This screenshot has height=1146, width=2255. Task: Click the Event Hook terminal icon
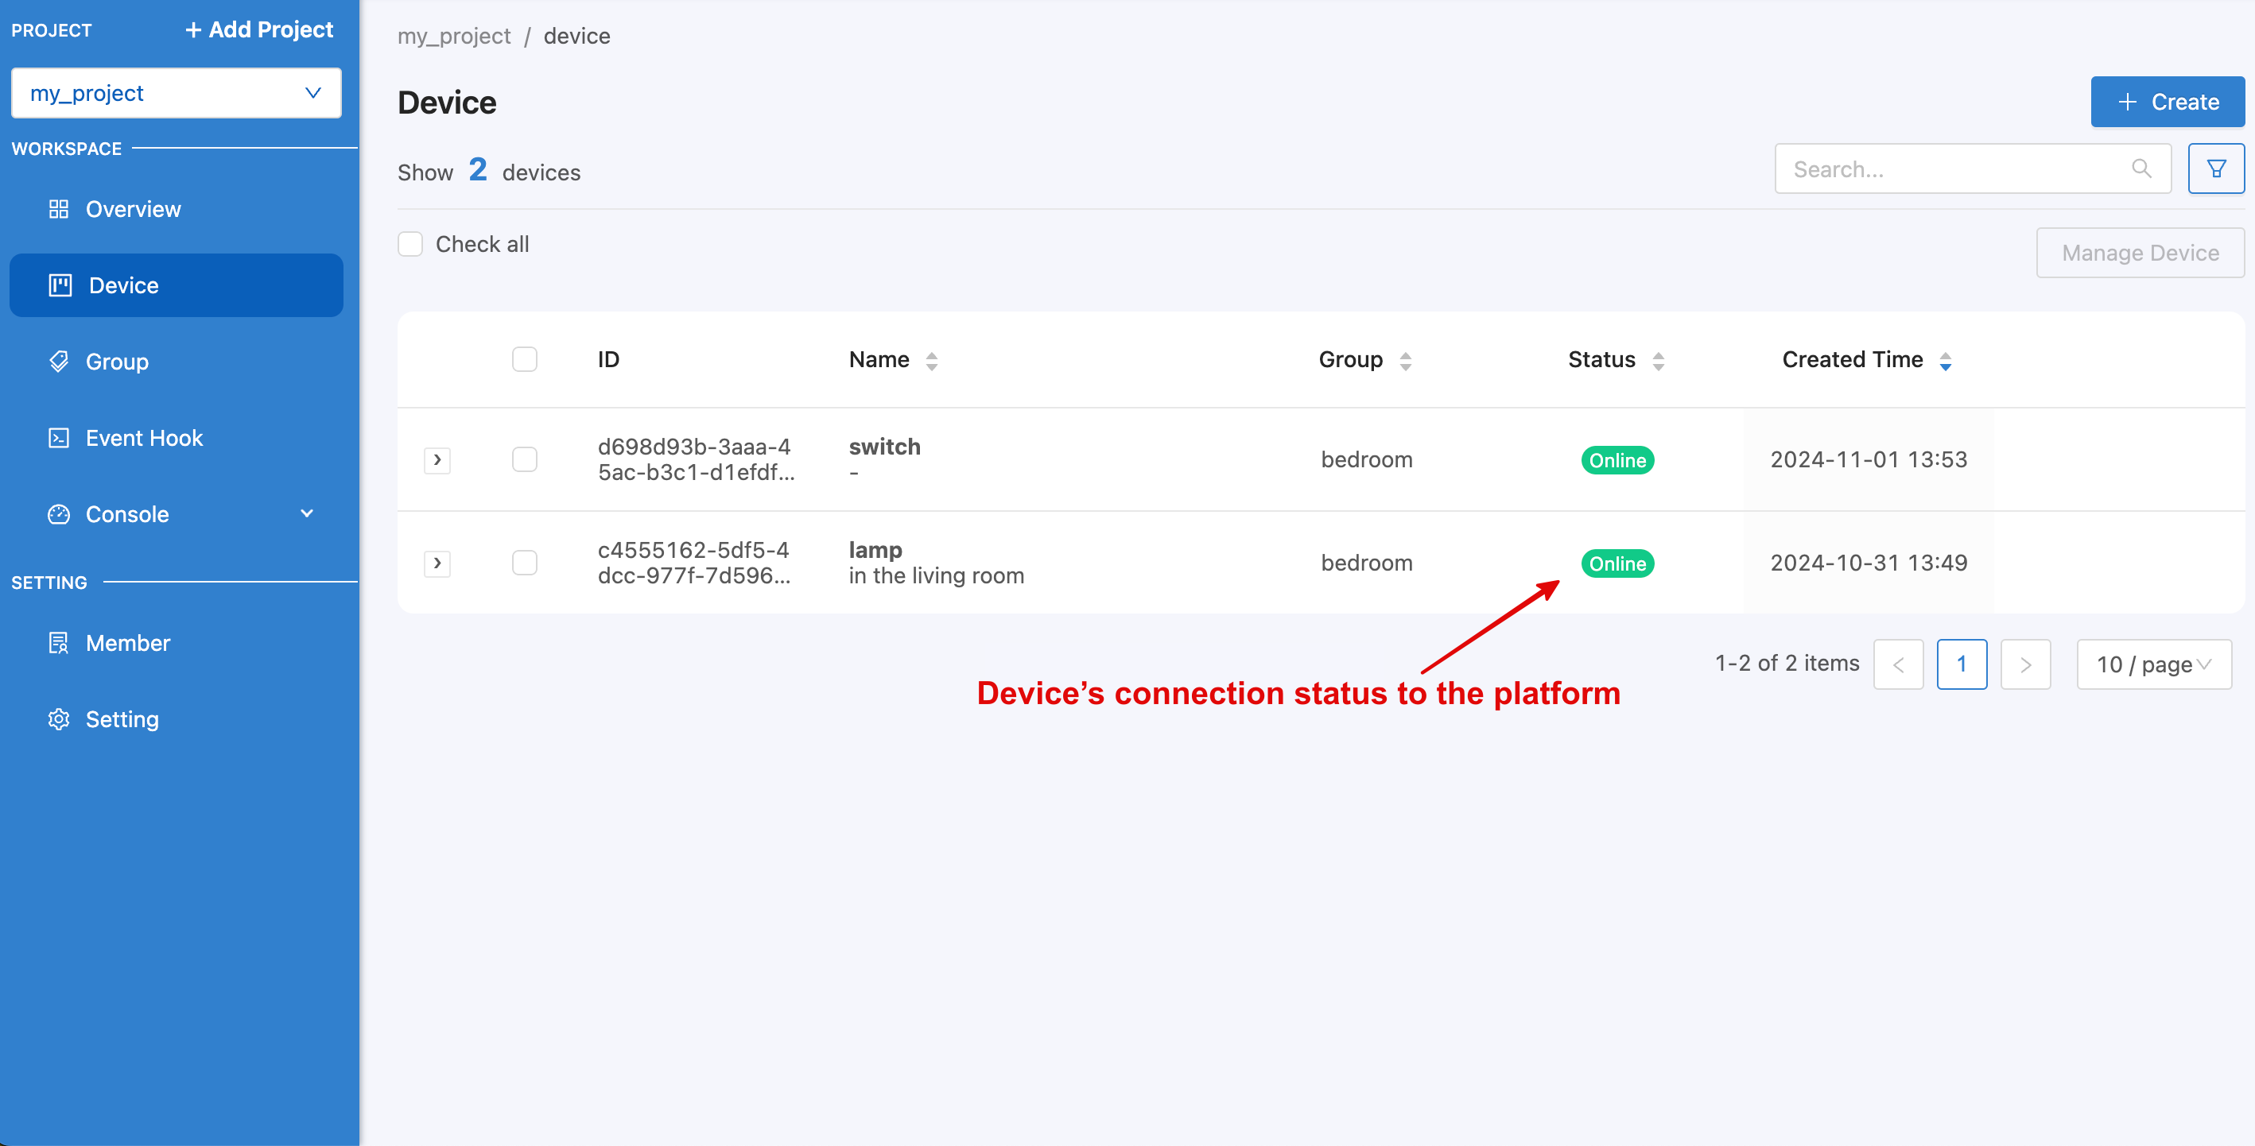pyautogui.click(x=59, y=437)
